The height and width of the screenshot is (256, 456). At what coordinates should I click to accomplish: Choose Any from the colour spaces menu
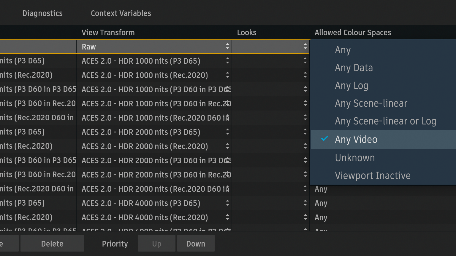[384, 50]
